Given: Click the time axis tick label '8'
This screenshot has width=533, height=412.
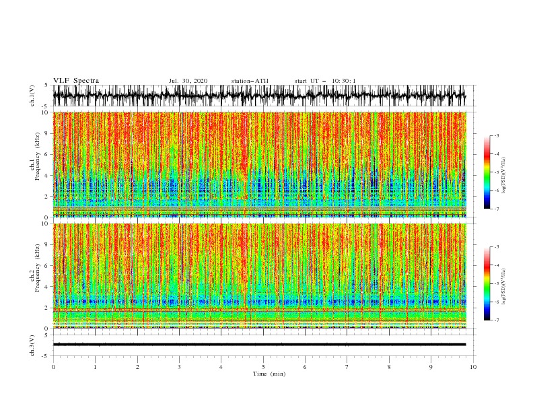Looking at the screenshot, I should [389, 367].
